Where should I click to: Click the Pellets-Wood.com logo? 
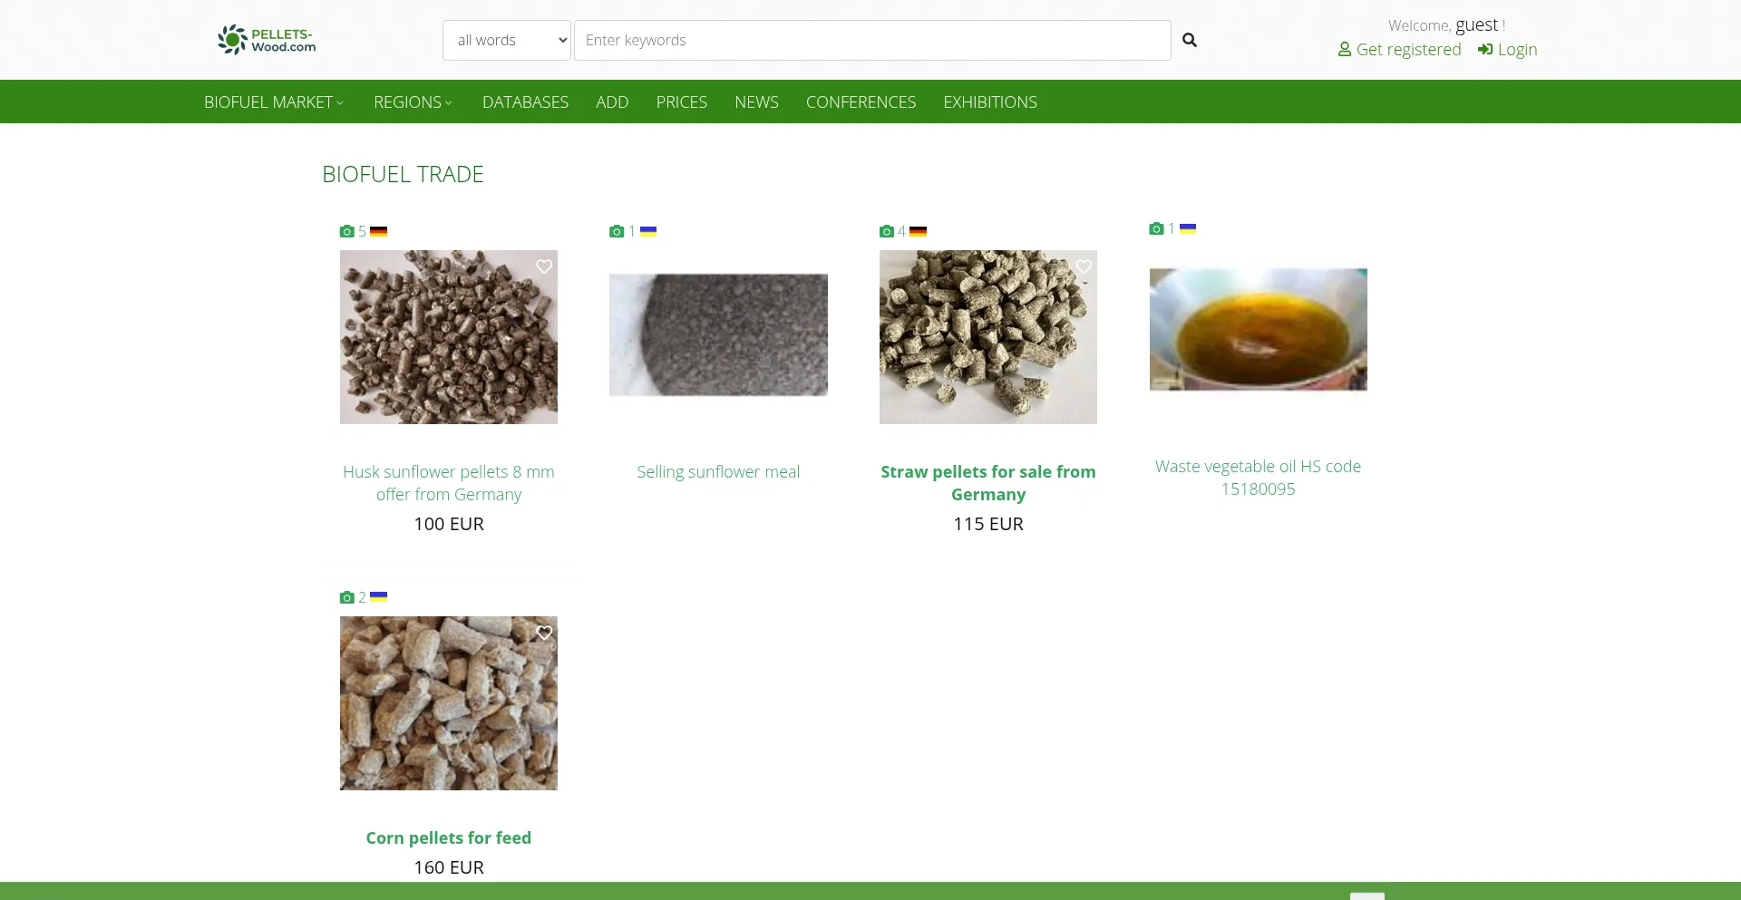pyautogui.click(x=267, y=40)
